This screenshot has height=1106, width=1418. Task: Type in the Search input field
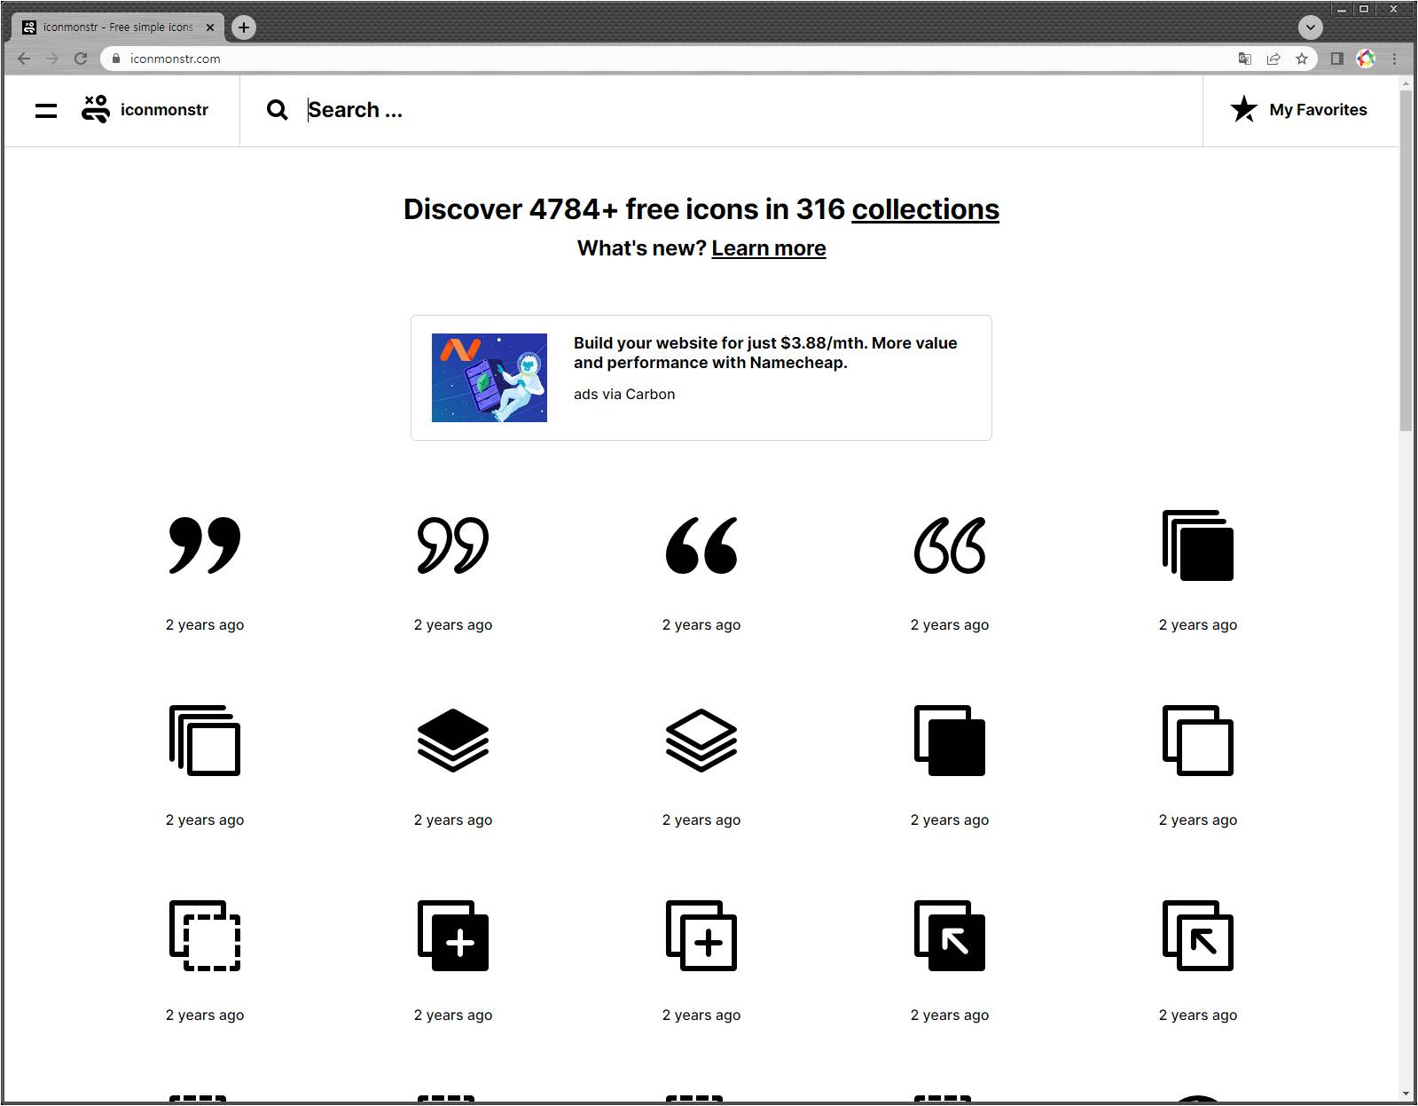(621, 110)
